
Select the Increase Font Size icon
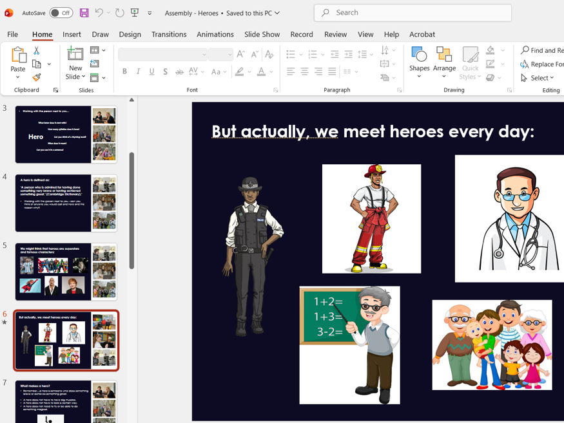[x=240, y=53]
